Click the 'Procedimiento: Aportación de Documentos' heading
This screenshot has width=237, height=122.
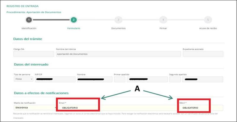coord(34,12)
